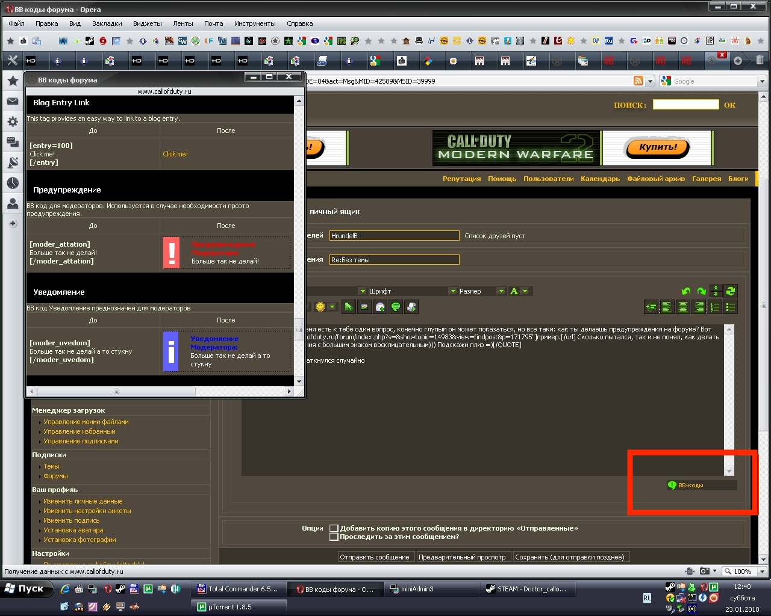Open the Файловый архив link
The image size is (771, 616).
[x=656, y=179]
